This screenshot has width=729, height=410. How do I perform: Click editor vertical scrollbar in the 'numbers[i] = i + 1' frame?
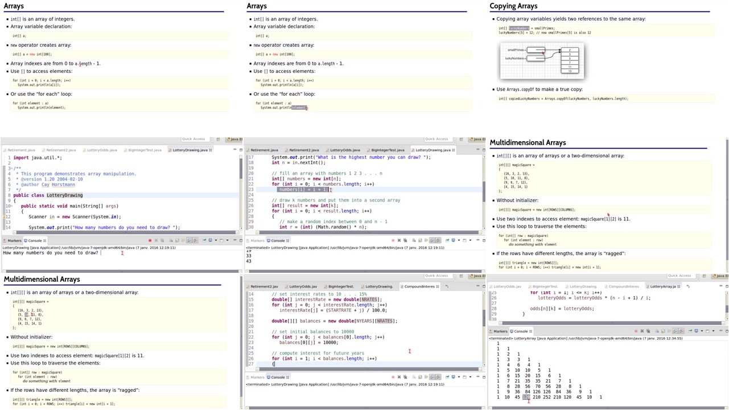pyautogui.click(x=484, y=192)
